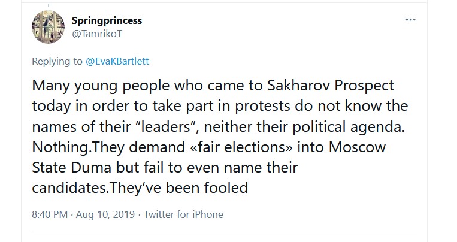
Task: Open the "Twitter for iPhone" source link
Action: [184, 214]
